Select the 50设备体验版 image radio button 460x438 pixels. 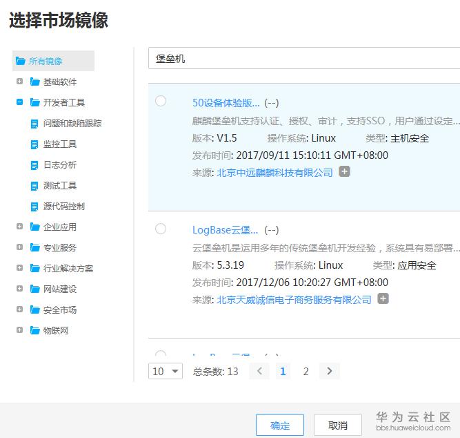[161, 101]
